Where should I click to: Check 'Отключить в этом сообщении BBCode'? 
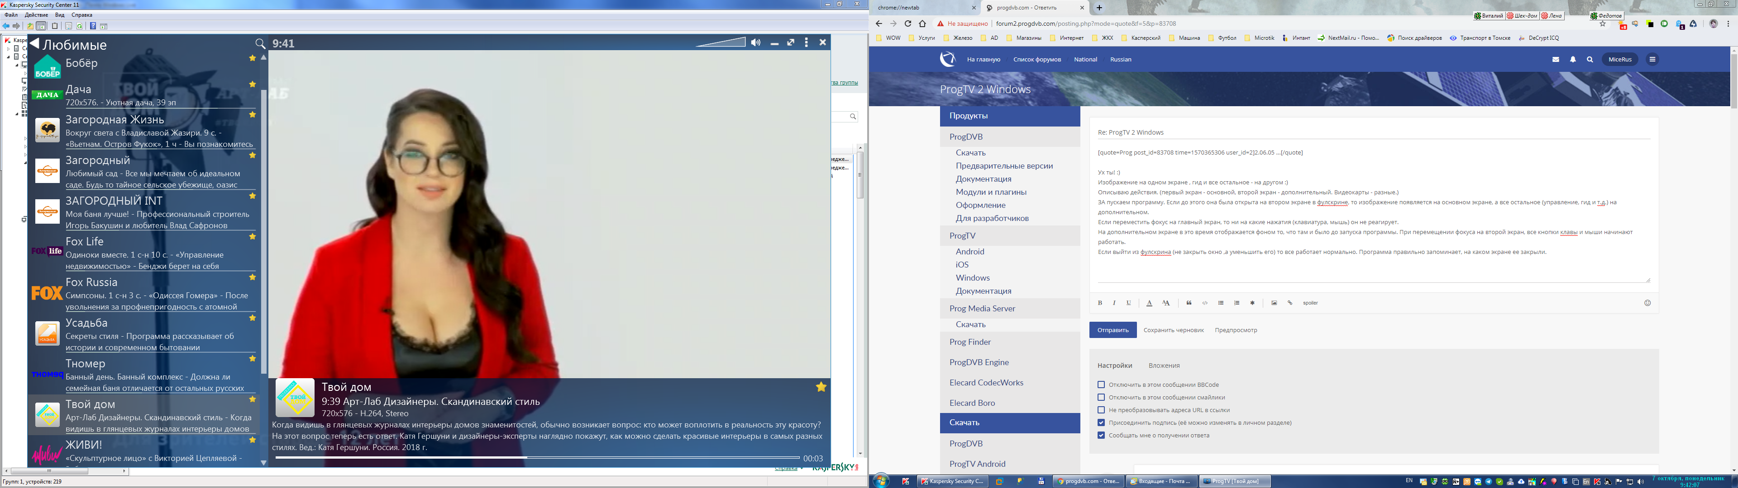coord(1101,385)
